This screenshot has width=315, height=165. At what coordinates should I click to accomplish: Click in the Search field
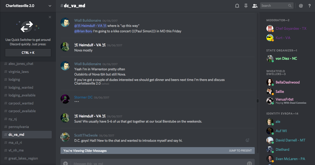pos(274,6)
